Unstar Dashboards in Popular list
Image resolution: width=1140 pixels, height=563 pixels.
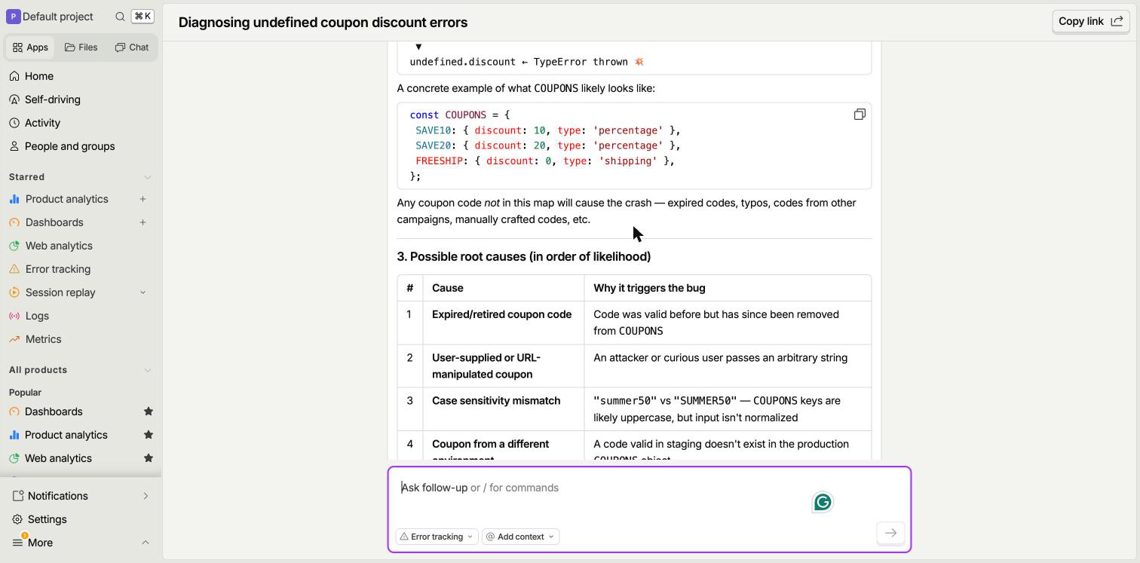(149, 412)
